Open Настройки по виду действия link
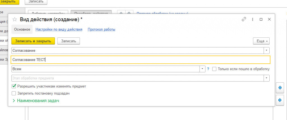Screen dimensions: 287x120 tap(59, 29)
